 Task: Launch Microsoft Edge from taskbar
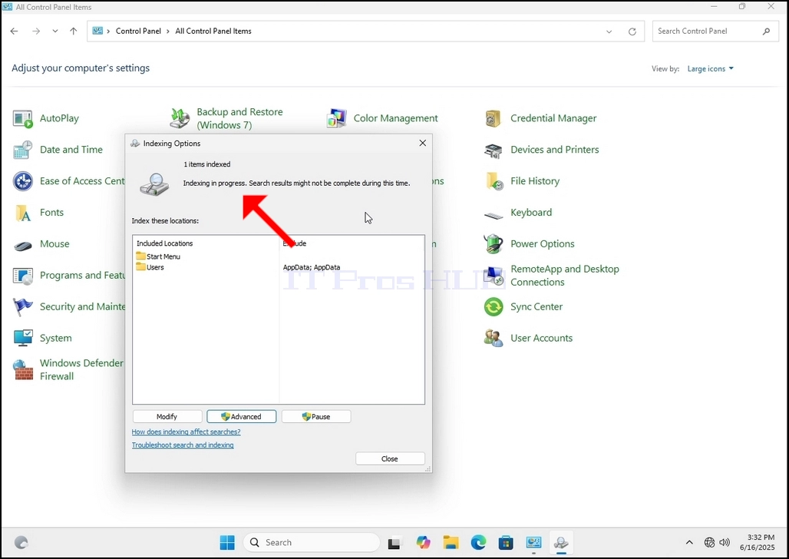(478, 542)
